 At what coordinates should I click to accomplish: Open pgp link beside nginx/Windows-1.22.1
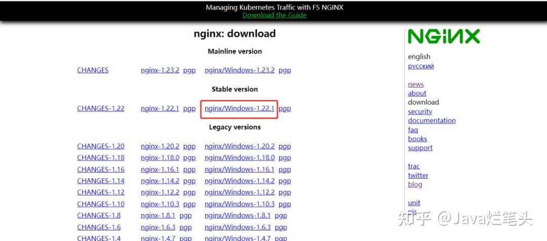pos(285,109)
